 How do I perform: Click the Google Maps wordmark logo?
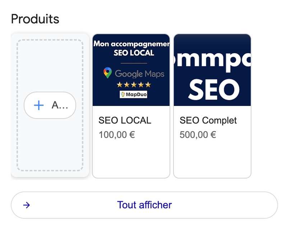(139, 74)
